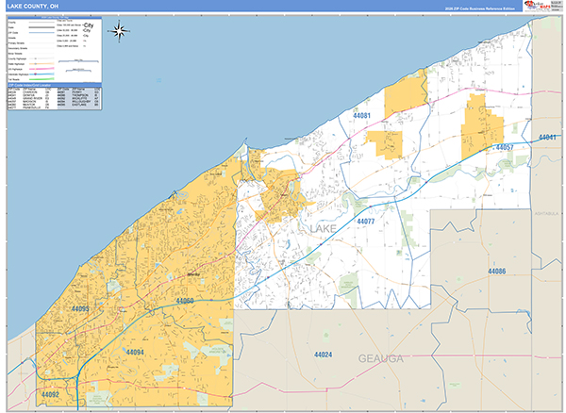The image size is (566, 413).
Task: Click the 44086 ZIP code label
Action: [x=496, y=272]
